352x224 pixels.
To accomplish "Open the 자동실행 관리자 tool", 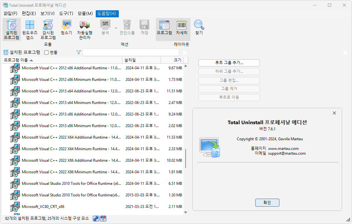I will pos(85,30).
